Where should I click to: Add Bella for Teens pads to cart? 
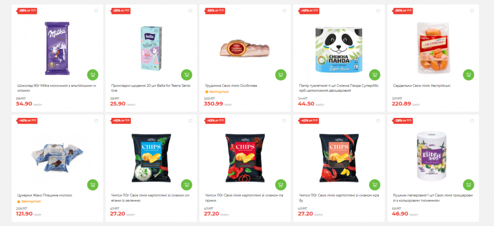pos(187,75)
